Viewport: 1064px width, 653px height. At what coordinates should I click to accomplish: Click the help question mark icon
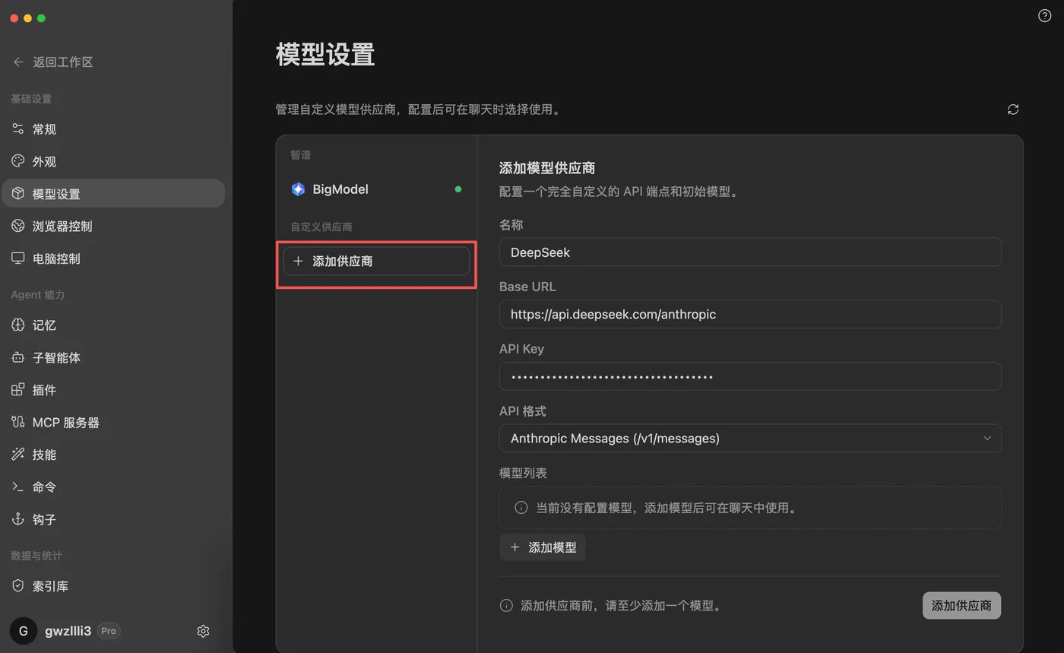tap(1044, 16)
